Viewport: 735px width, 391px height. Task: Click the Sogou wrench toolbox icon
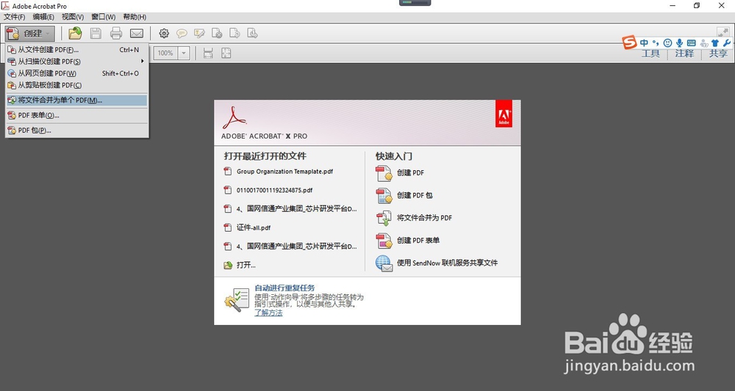click(727, 43)
